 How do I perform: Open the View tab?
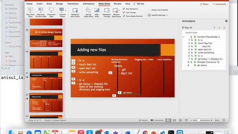128,4
